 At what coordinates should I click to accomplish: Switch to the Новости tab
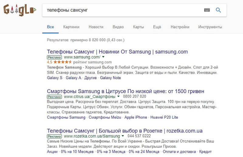pyautogui.click(x=96, y=27)
